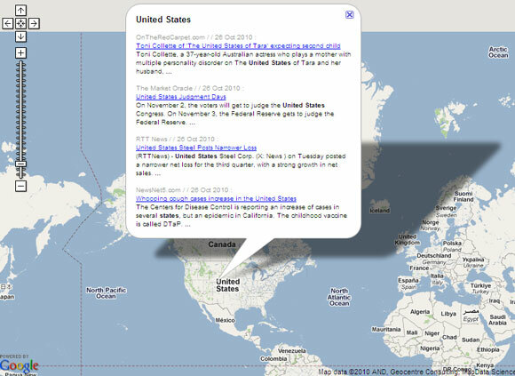Click the México label on map
The height and width of the screenshot is (376, 515).
click(225, 320)
